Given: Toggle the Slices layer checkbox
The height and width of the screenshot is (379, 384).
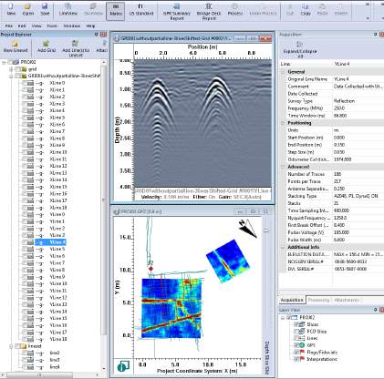Looking at the screenshot, I should (x=296, y=324).
